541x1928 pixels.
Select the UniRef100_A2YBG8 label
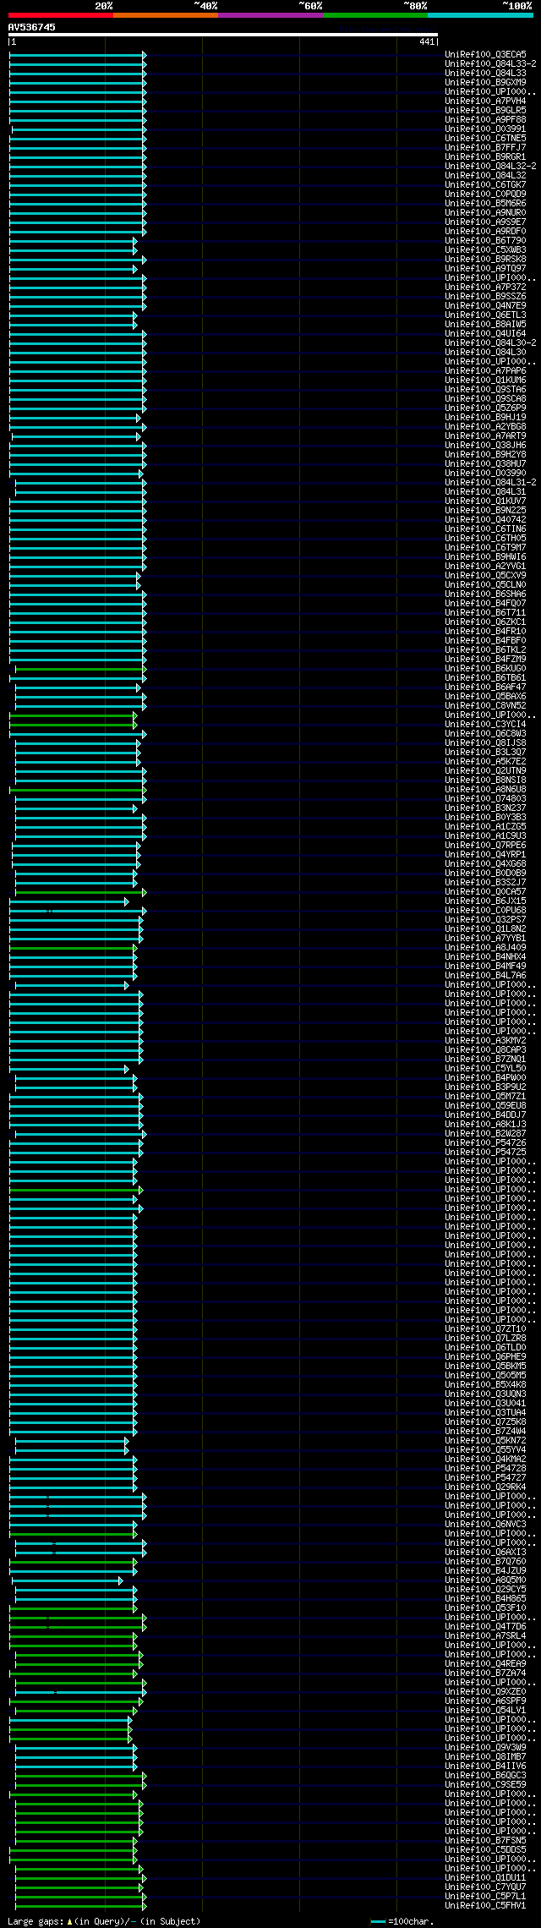[485, 426]
